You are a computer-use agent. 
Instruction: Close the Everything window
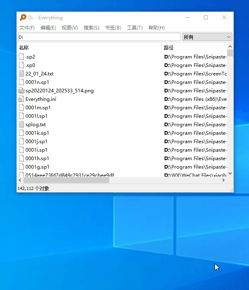224,18
